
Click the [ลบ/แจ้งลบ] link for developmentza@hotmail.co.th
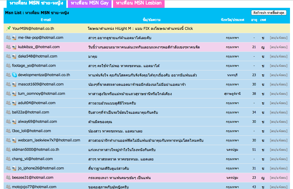coord(279,75)
